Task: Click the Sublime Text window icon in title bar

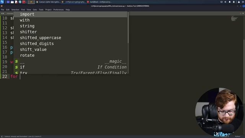Action: pyautogui.click(x=2, y=6)
